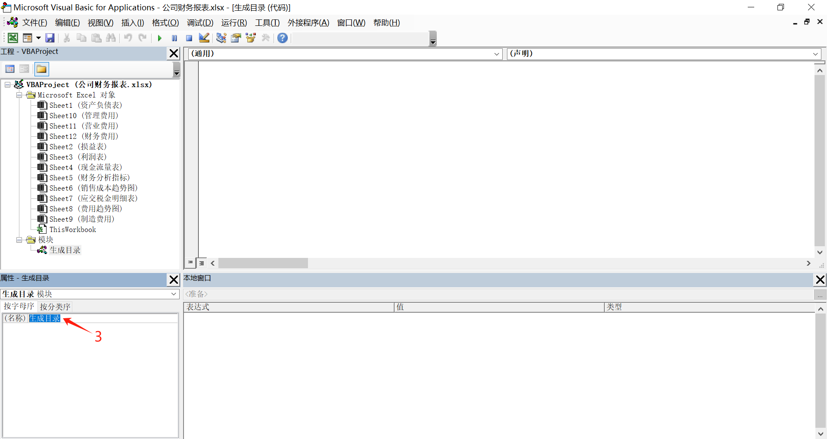The image size is (827, 439).
Task: Open the Insert object dropdown arrow
Action: click(38, 38)
